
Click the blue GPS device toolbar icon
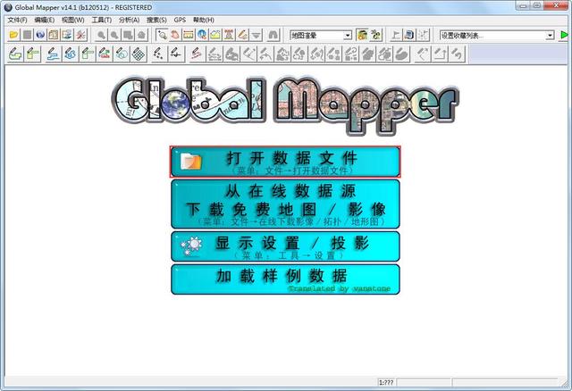[x=409, y=35]
